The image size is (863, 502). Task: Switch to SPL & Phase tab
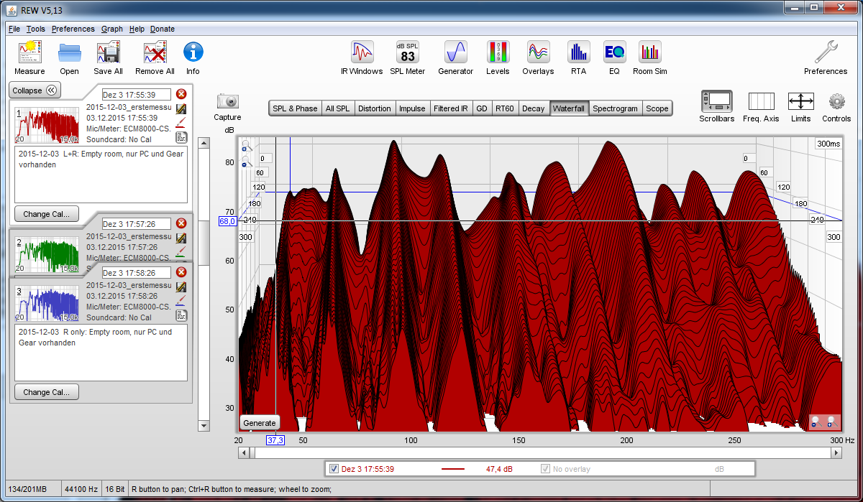point(295,108)
